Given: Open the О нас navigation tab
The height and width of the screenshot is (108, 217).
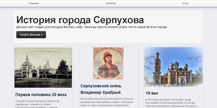Looking at the screenshot, I should (x=185, y=4).
